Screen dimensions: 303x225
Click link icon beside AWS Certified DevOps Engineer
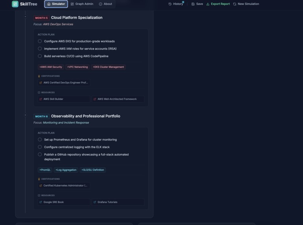(41, 83)
